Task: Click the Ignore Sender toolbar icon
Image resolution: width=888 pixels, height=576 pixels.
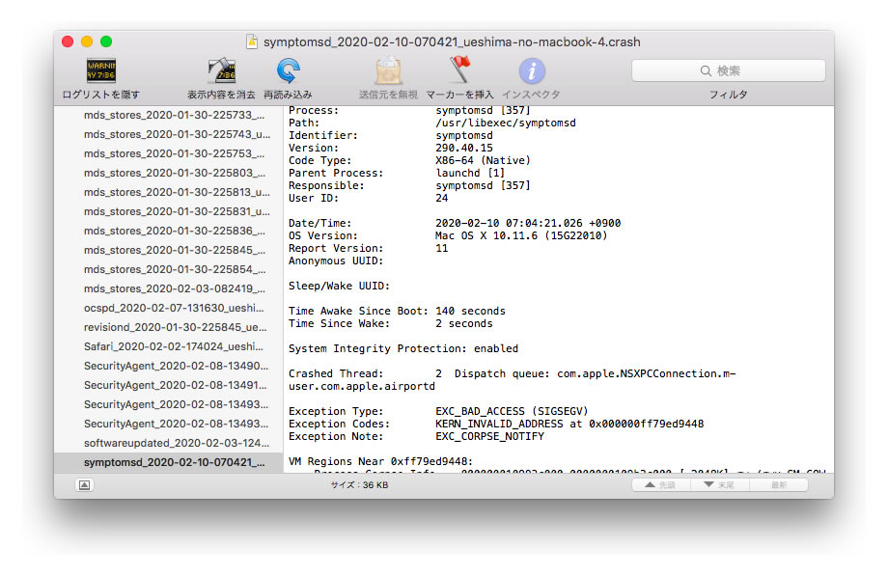Action: click(388, 70)
